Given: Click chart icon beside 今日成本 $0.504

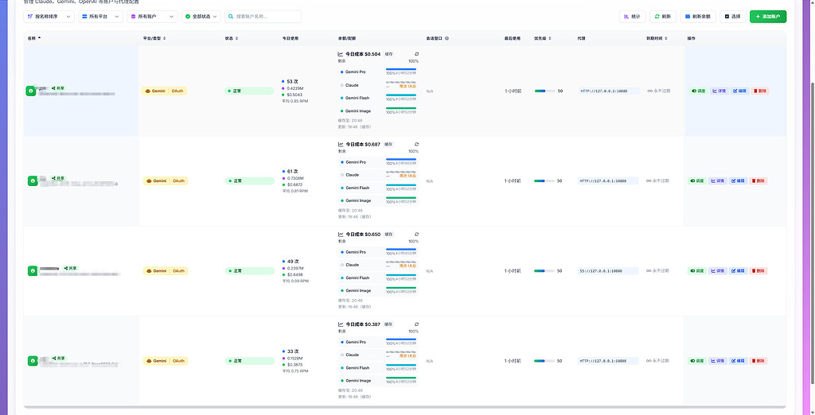Looking at the screenshot, I should pos(341,54).
